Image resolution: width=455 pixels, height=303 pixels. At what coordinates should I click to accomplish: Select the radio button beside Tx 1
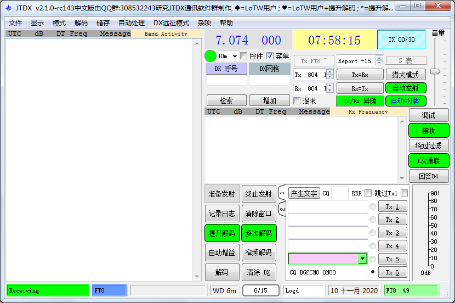pyautogui.click(x=373, y=206)
